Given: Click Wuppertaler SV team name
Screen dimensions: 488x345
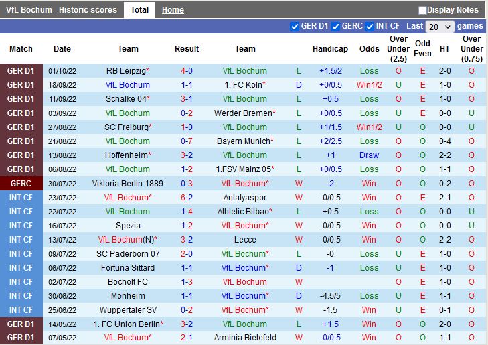Looking at the screenshot, I should coord(128,309).
